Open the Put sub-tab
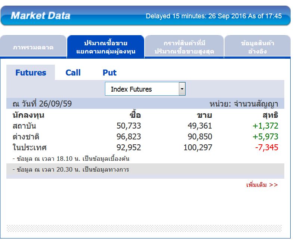Screen dimensions: 294x243 [109, 73]
